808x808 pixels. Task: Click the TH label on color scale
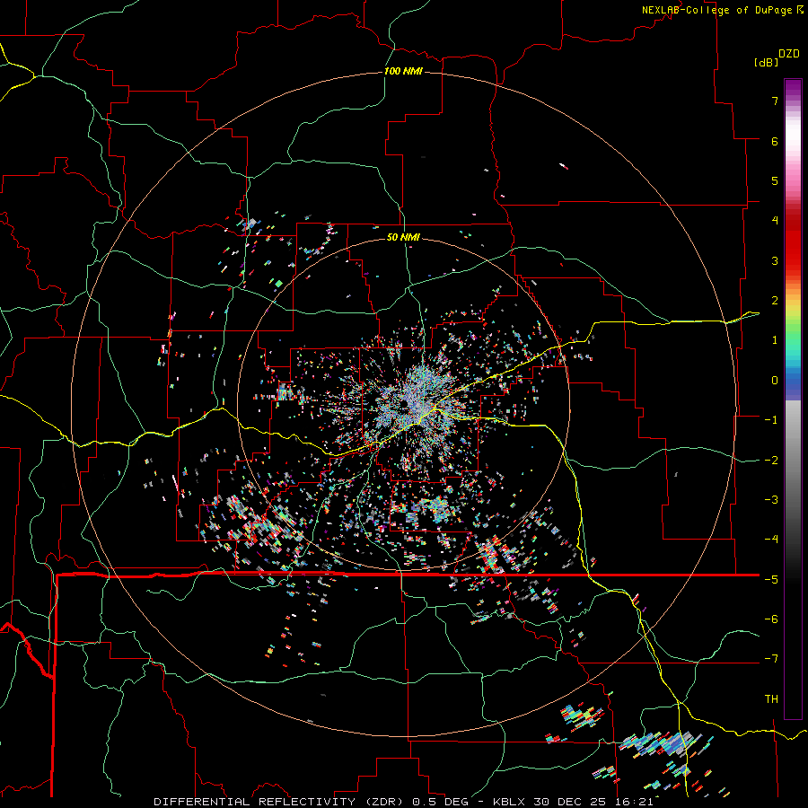coord(771,699)
